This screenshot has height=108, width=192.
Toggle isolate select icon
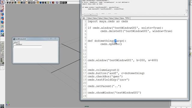point(57,3)
